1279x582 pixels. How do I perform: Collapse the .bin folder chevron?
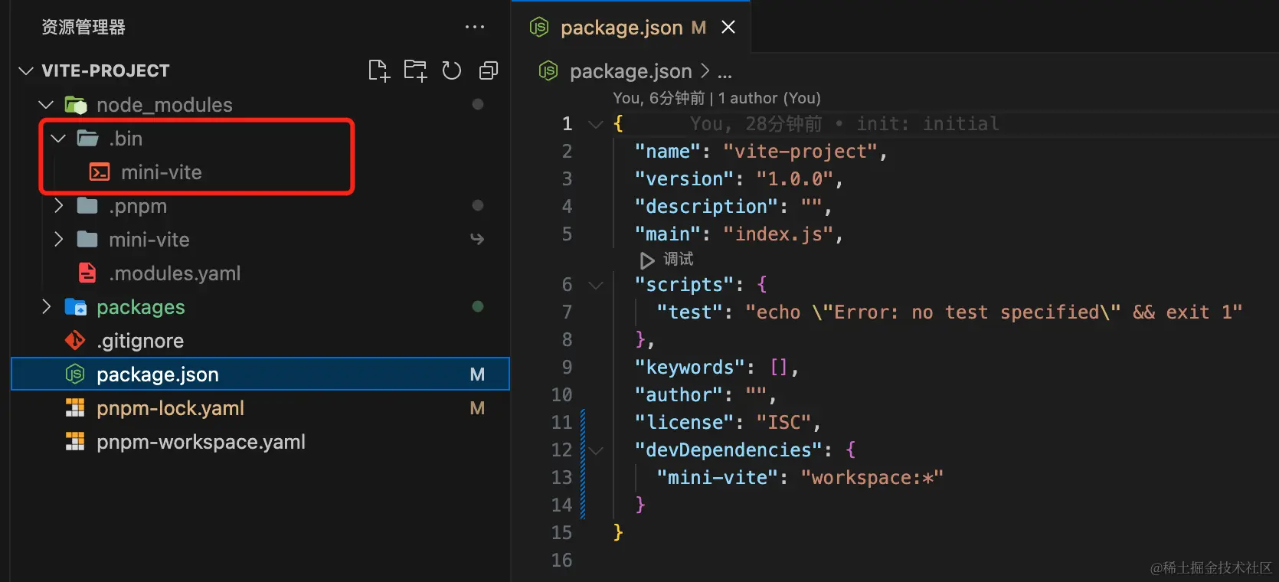[58, 138]
